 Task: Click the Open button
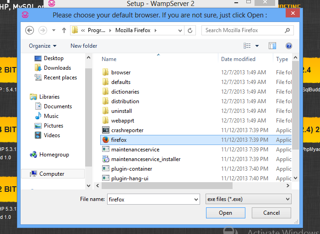226,213
